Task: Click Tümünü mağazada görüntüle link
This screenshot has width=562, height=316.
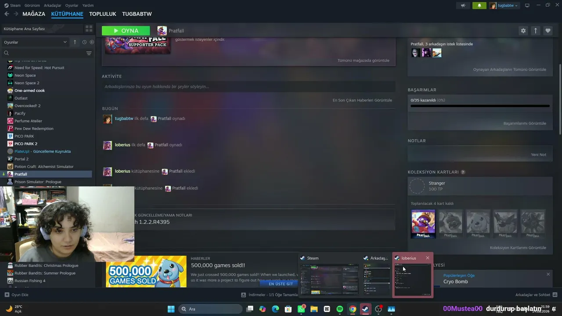Action: point(364,61)
